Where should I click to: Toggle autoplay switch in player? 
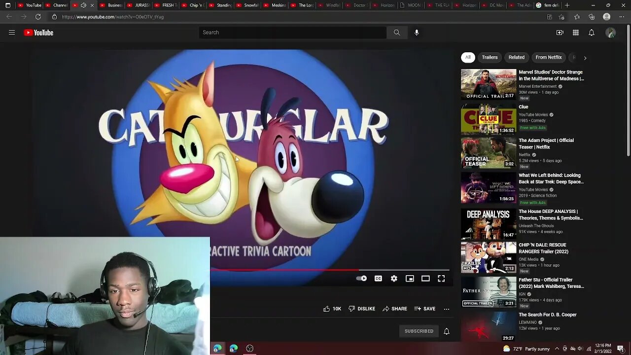(x=361, y=279)
